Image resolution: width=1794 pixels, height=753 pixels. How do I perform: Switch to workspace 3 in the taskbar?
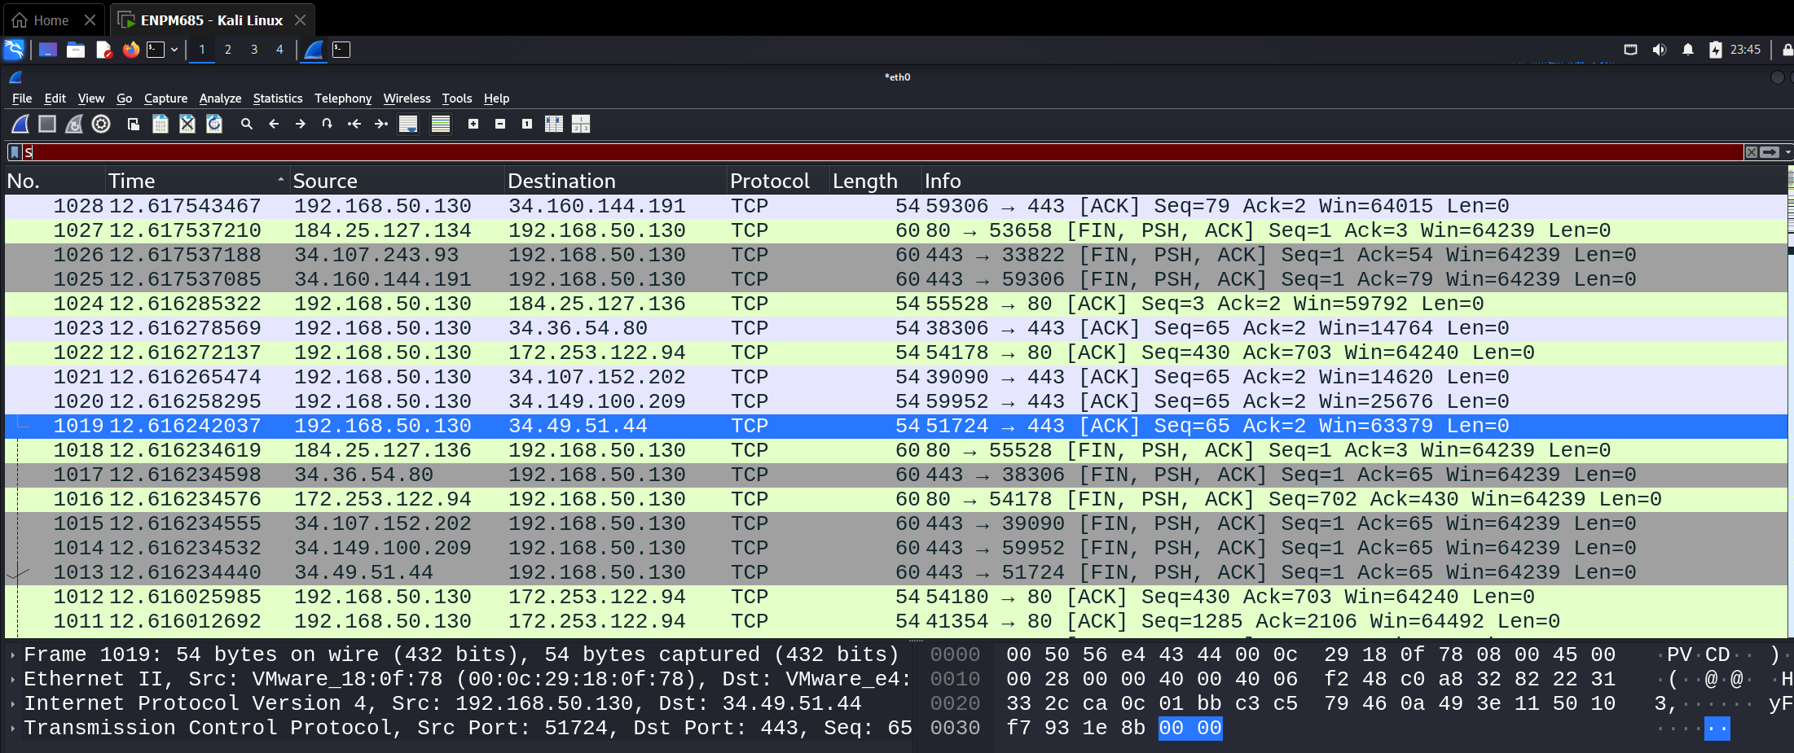tap(253, 50)
